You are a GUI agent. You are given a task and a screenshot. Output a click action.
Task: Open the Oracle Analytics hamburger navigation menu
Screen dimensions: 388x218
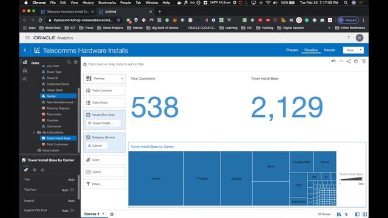[27, 38]
